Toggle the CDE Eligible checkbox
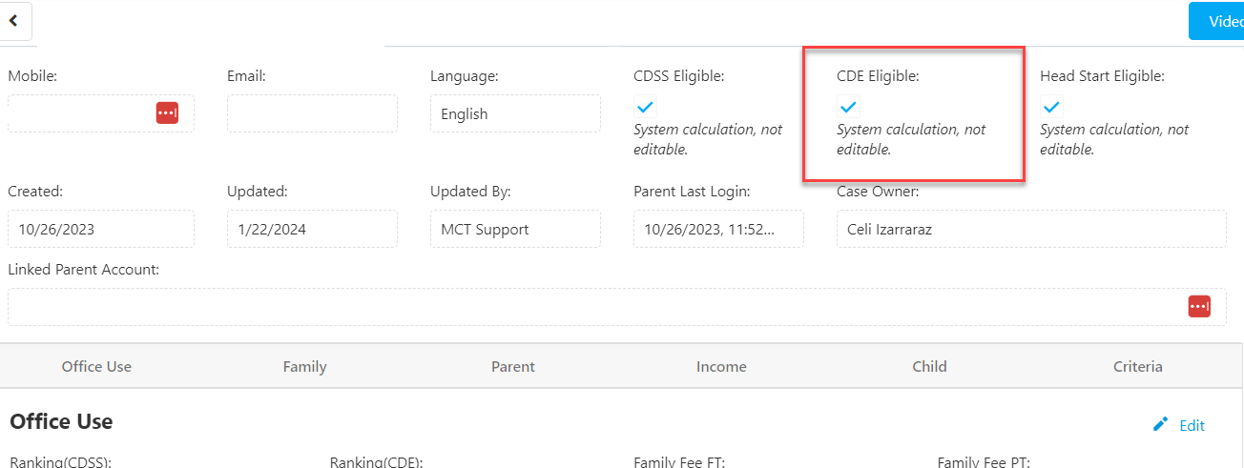 tap(848, 107)
